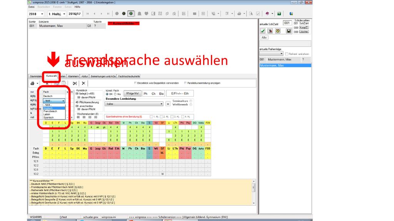Click the purple book toolbar icon

(267, 13)
